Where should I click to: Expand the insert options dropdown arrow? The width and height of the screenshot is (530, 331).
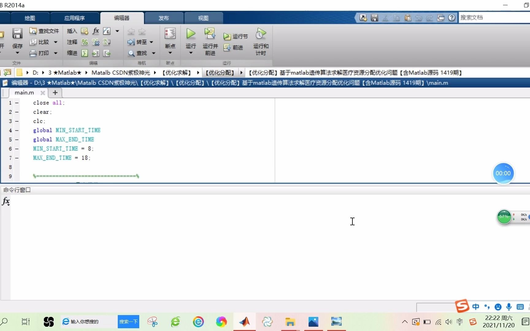click(x=117, y=31)
